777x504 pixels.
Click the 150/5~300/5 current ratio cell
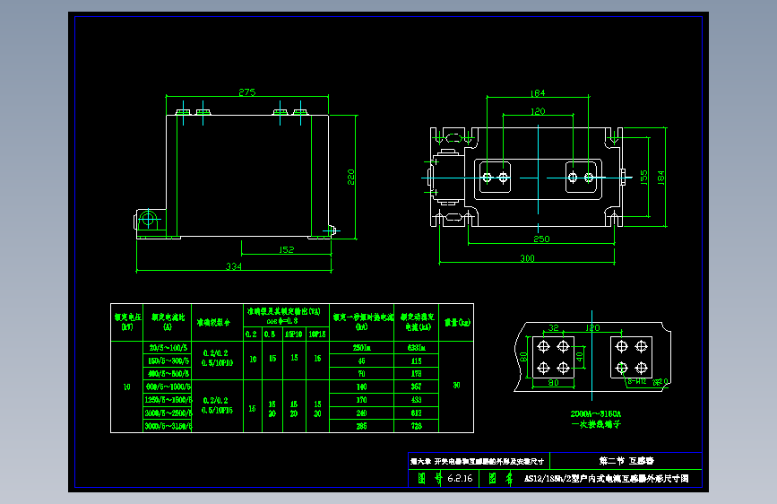(x=168, y=361)
